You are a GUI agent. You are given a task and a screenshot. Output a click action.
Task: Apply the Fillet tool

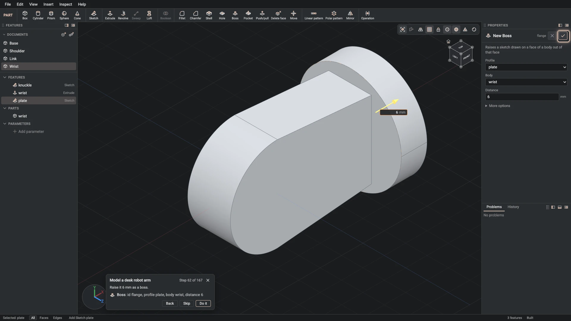182,15
